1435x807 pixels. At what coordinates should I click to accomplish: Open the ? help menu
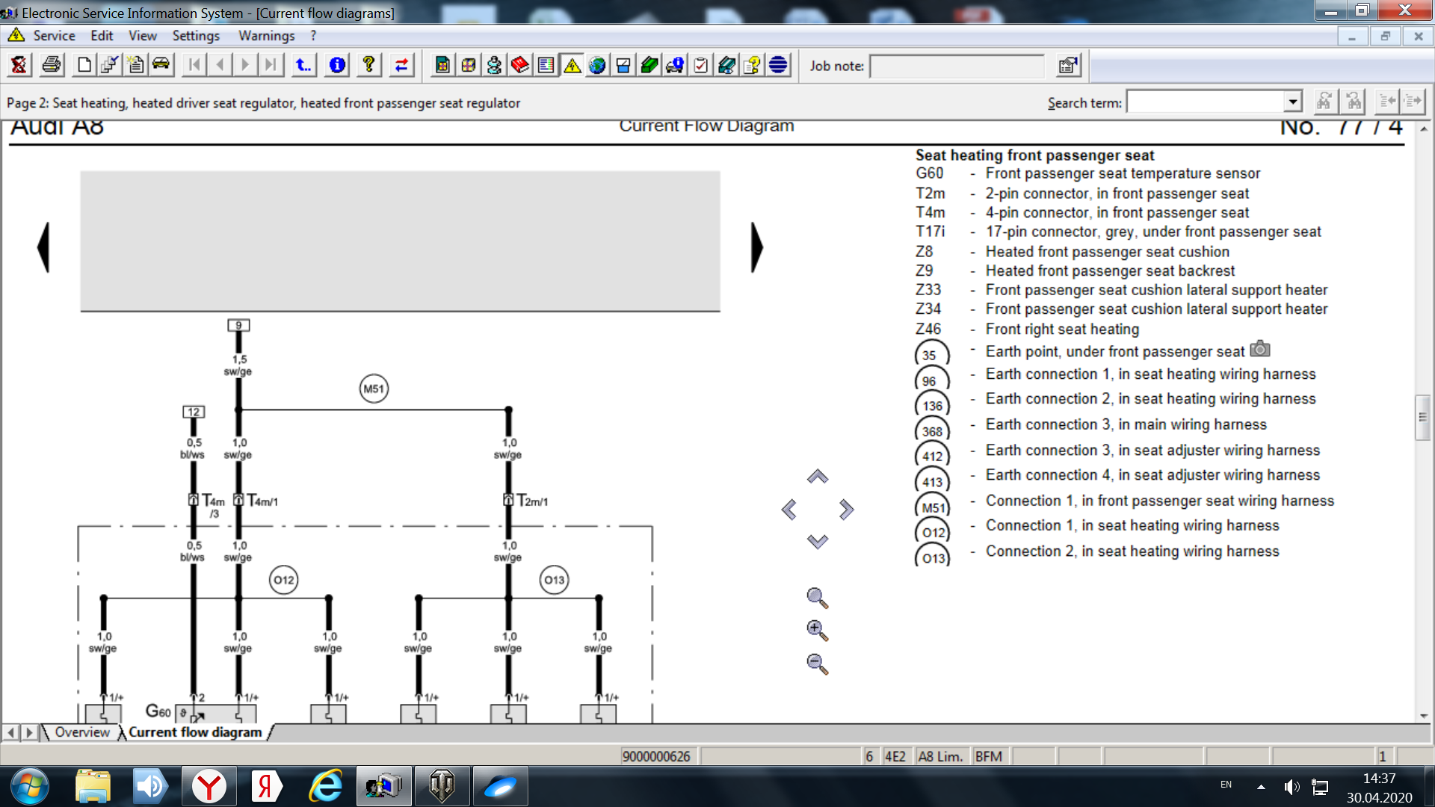[x=313, y=35]
